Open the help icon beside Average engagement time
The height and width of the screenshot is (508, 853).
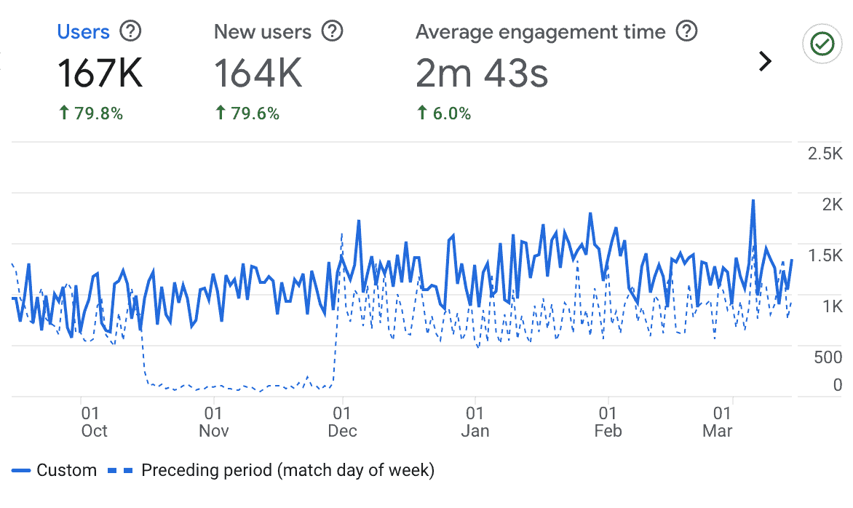686,31
